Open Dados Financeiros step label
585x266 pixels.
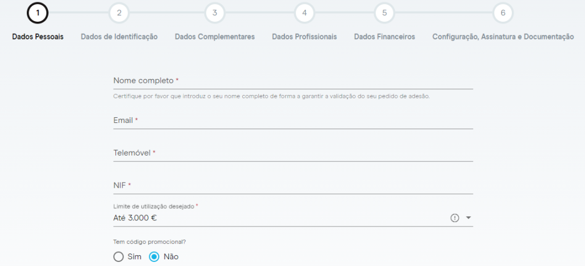[384, 37]
